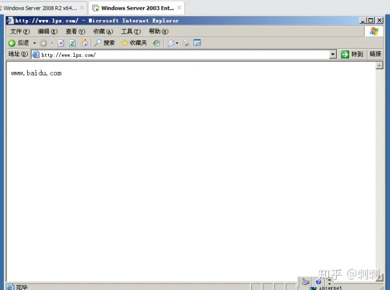Click the 完毕 status bar text
Viewport: 390px width, 290px height.
tap(21, 287)
